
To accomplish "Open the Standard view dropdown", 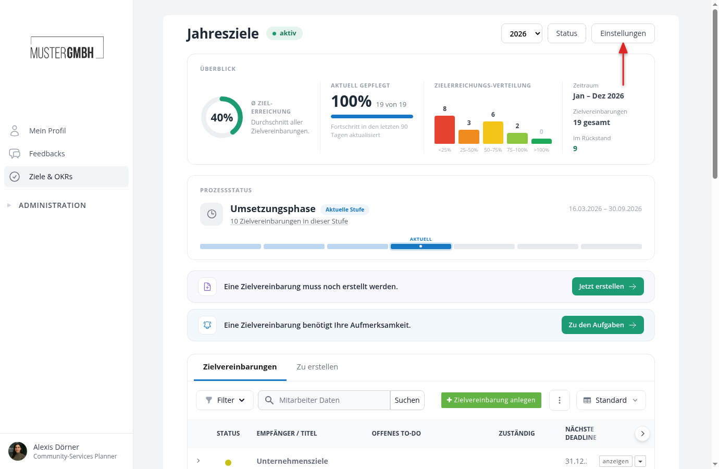I will click(x=611, y=400).
